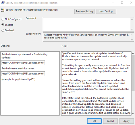Close the dialog window
This screenshot has width=135, height=125.
click(x=131, y=3)
